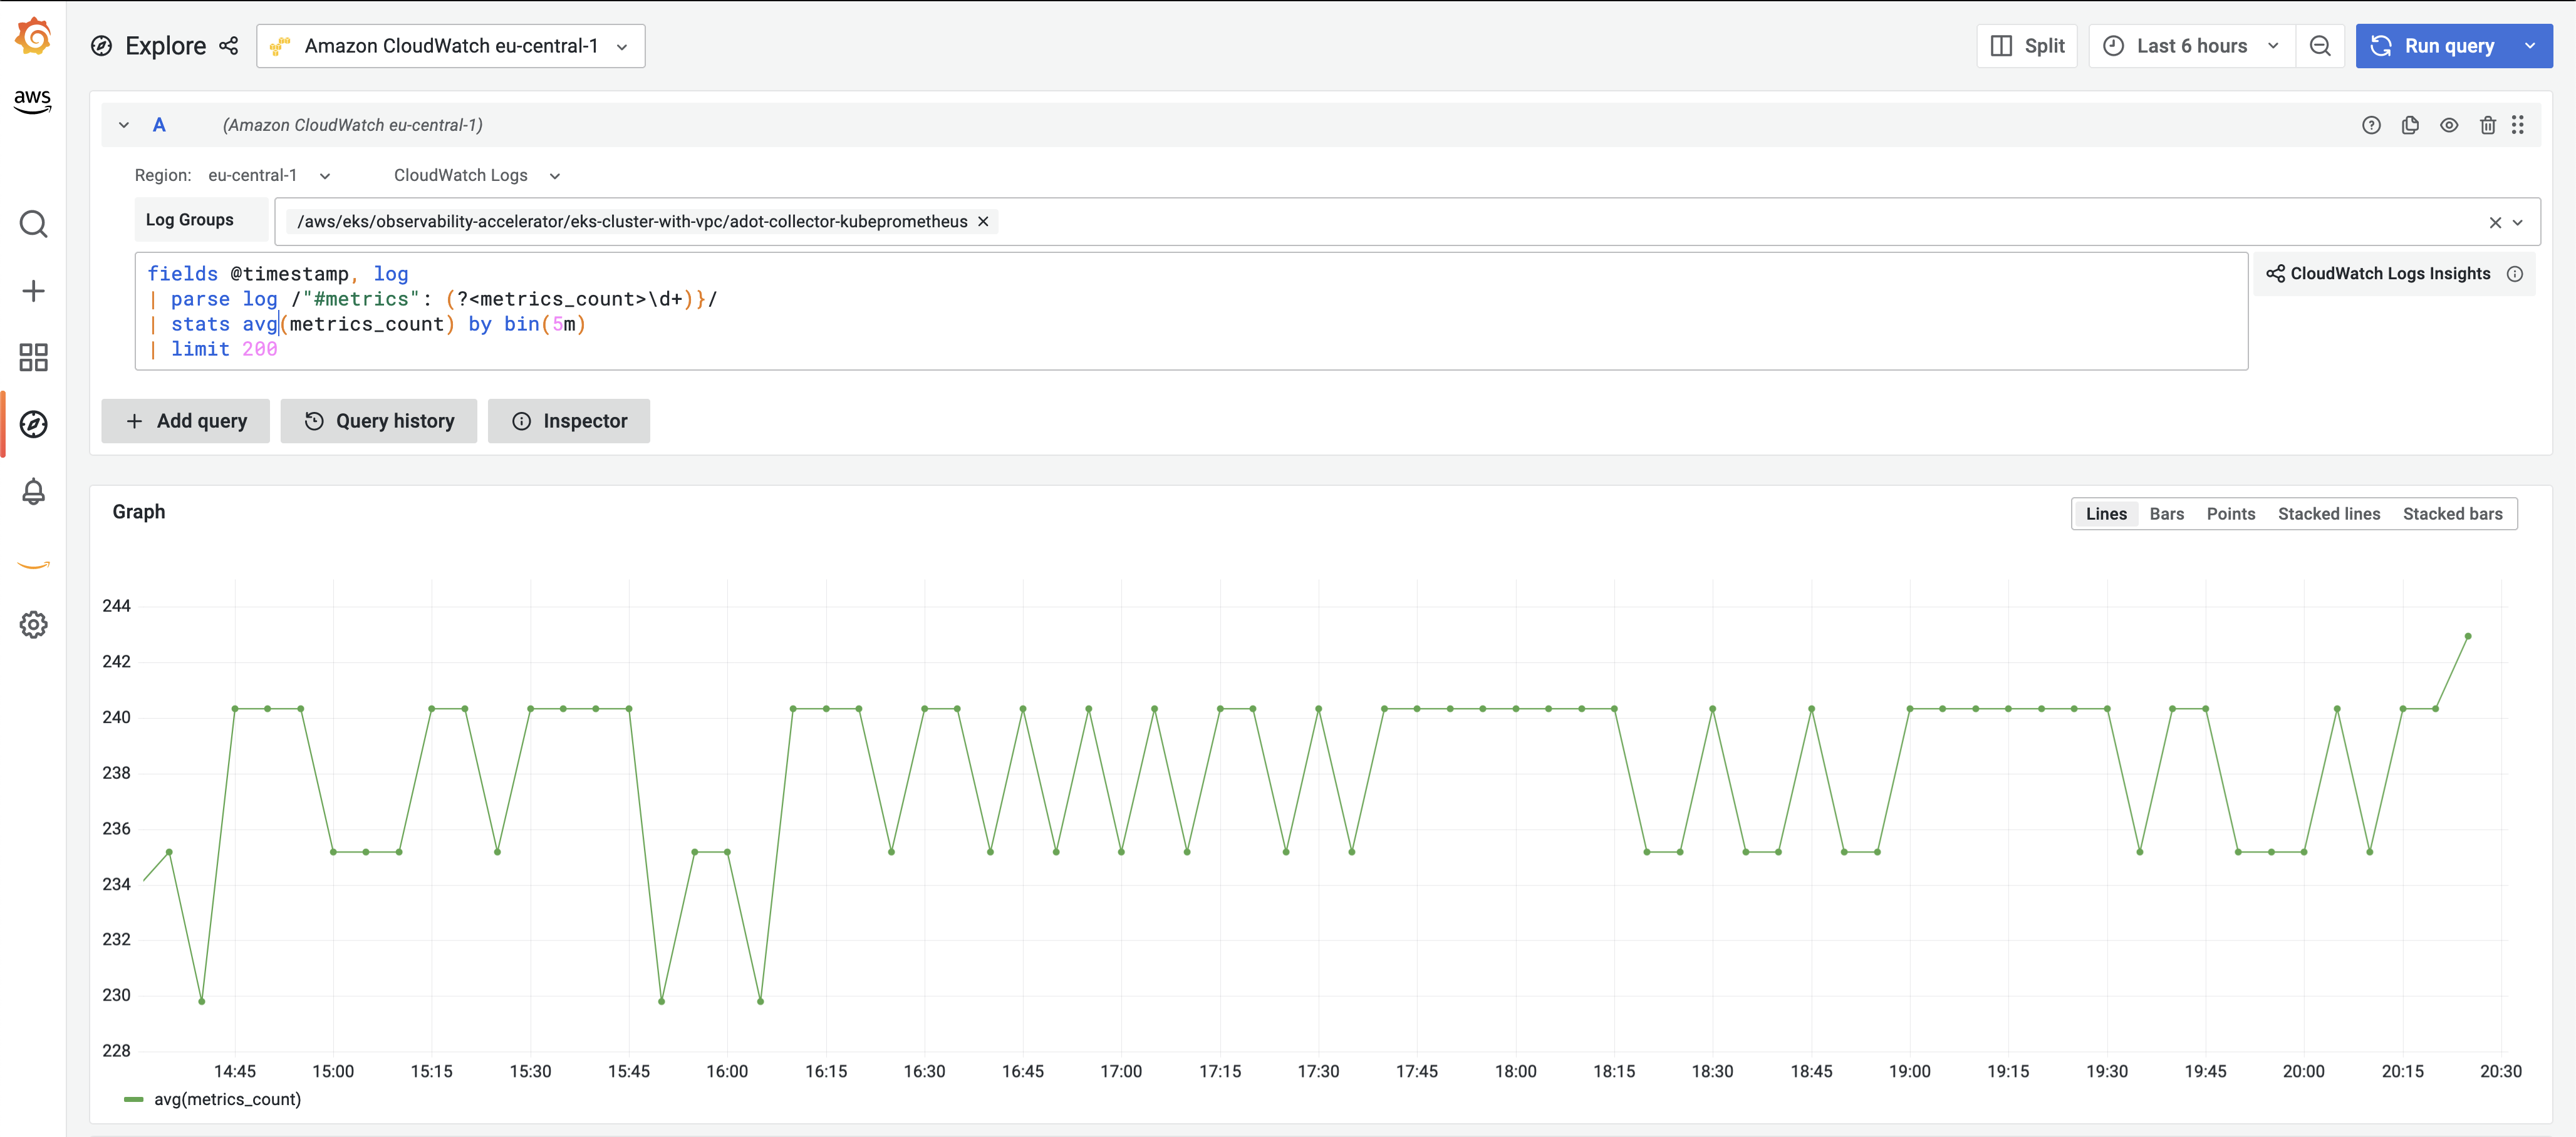
Task: Open the Configuration gear icon
Action: click(x=33, y=624)
